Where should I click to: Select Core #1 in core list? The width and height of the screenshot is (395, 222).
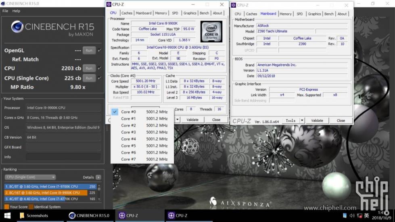coord(142,119)
